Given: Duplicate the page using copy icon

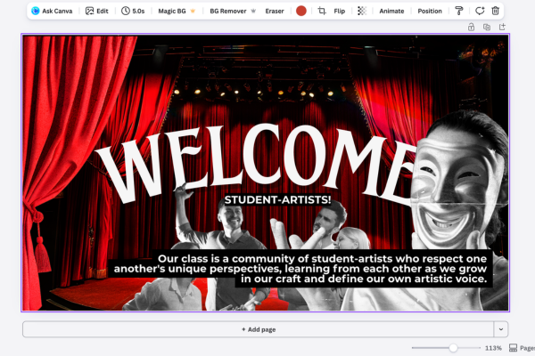Looking at the screenshot, I should 486,27.
